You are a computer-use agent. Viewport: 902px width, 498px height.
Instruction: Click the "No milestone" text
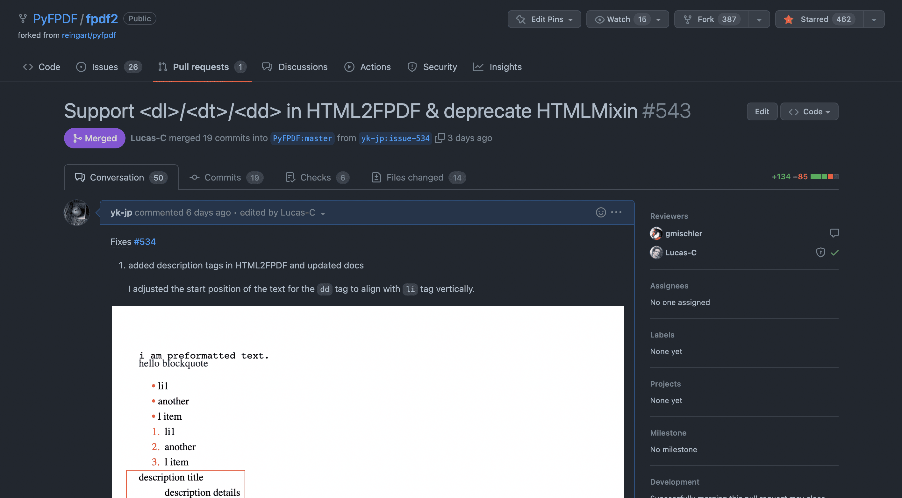pyautogui.click(x=673, y=449)
